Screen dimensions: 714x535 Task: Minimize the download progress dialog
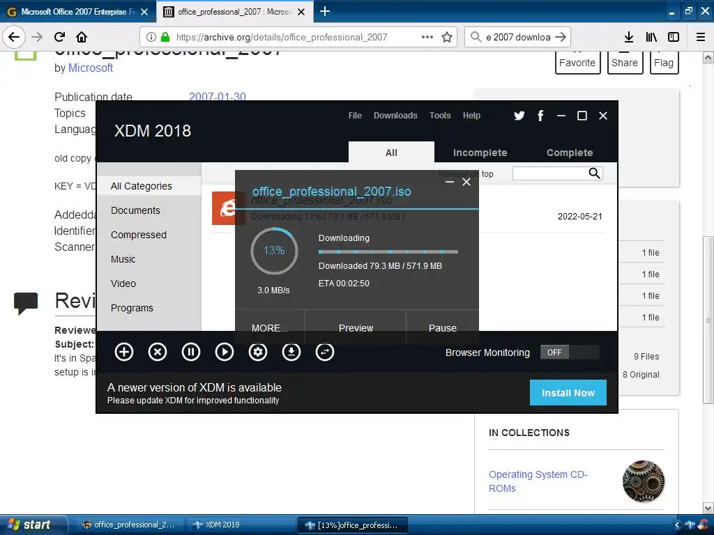coord(450,182)
